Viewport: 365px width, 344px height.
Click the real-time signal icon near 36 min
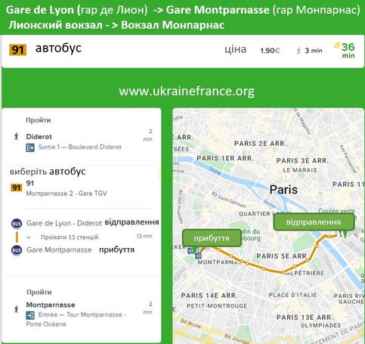tap(337, 45)
